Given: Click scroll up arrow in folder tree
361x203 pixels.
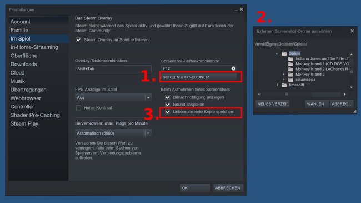Looking at the screenshot, I should click(352, 55).
